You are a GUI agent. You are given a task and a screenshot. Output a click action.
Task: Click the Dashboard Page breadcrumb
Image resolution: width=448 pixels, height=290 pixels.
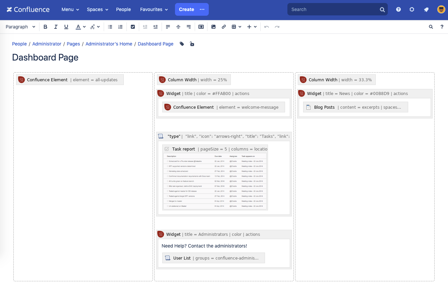pos(156,44)
